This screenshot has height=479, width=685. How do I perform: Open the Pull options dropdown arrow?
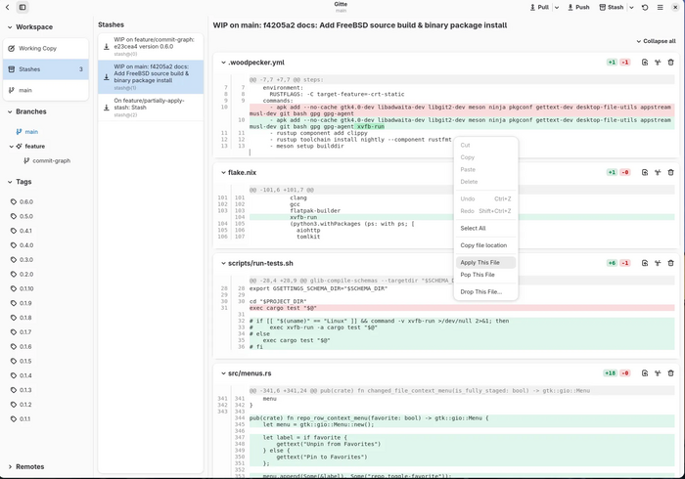point(557,8)
